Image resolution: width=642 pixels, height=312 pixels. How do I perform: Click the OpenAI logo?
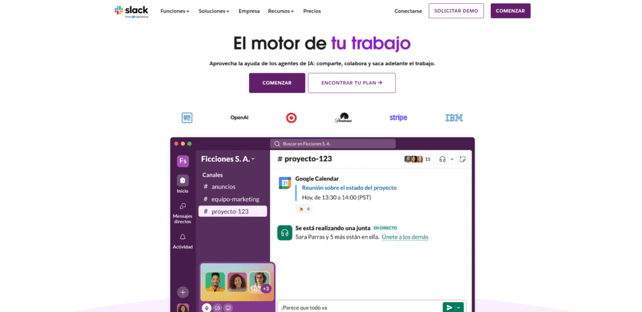239,118
